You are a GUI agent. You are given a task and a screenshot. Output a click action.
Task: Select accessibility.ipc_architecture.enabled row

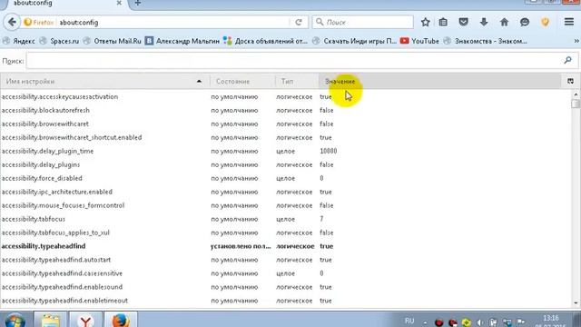[285, 192]
